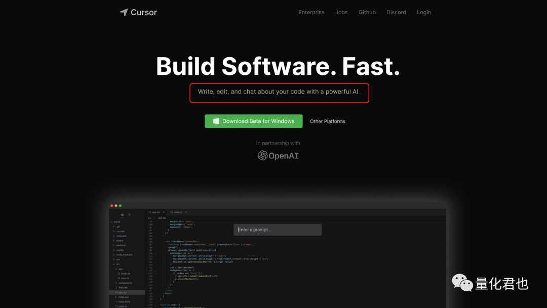Image resolution: width=547 pixels, height=308 pixels.
Task: Click the Windows logo on Download button
Action: [x=216, y=121]
